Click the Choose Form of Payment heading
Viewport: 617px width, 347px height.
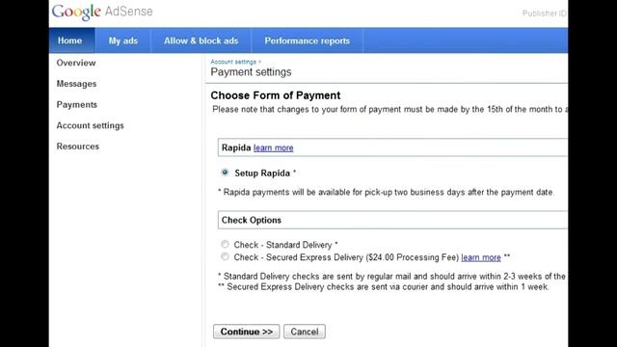point(276,95)
